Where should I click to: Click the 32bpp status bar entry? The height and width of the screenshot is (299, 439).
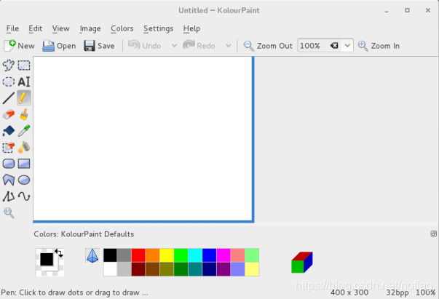click(398, 292)
